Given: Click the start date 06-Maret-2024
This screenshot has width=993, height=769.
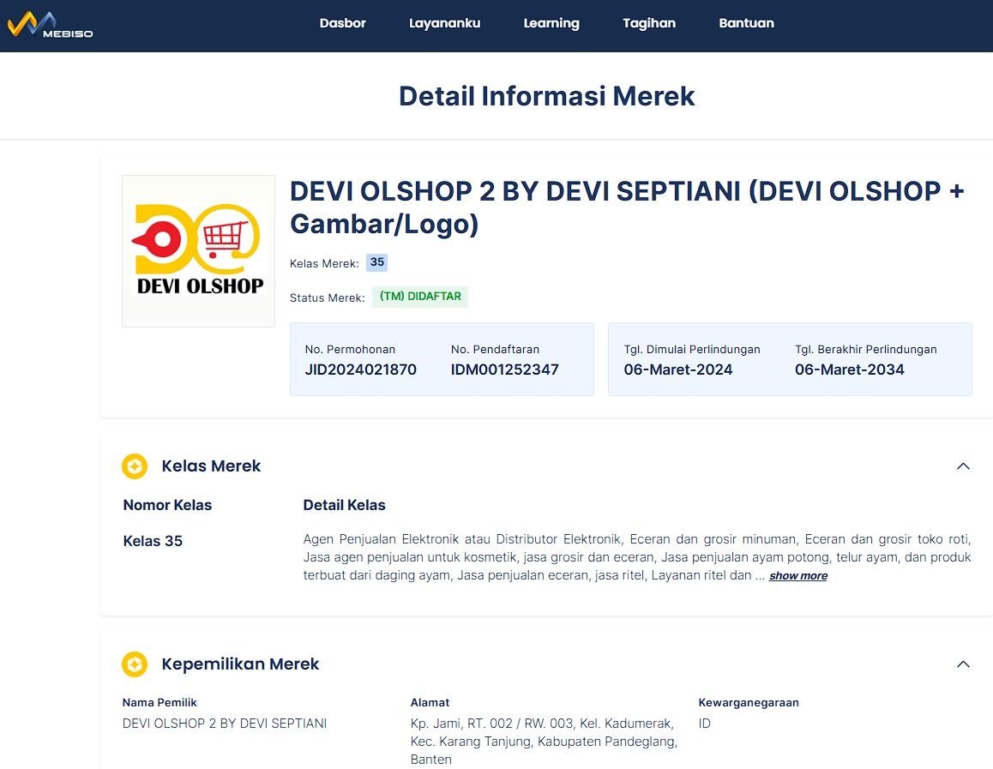Looking at the screenshot, I should (x=678, y=369).
